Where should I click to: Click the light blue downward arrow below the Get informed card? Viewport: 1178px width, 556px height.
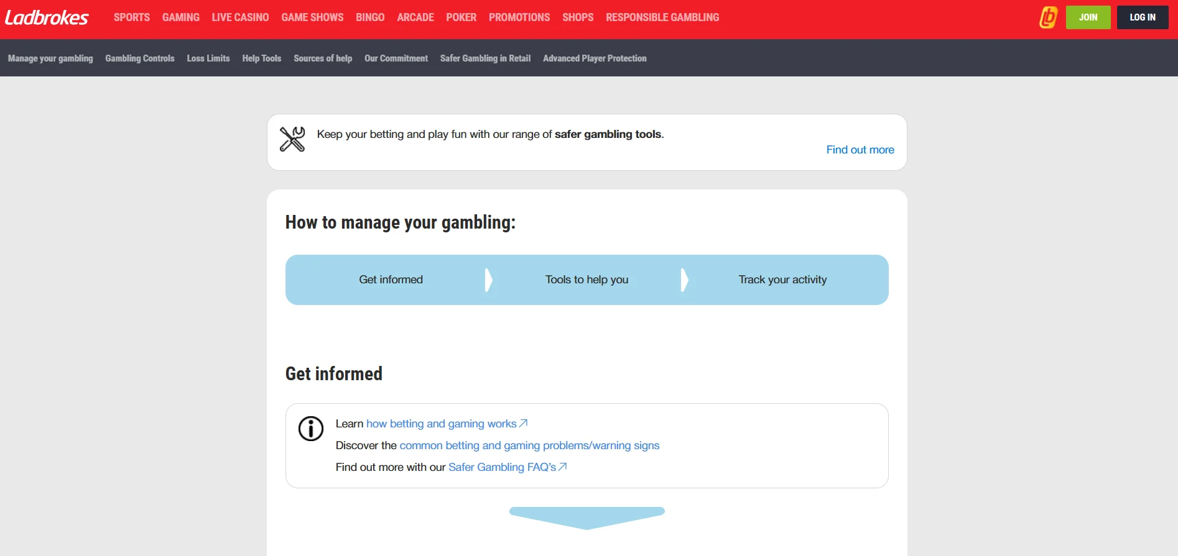point(587,518)
